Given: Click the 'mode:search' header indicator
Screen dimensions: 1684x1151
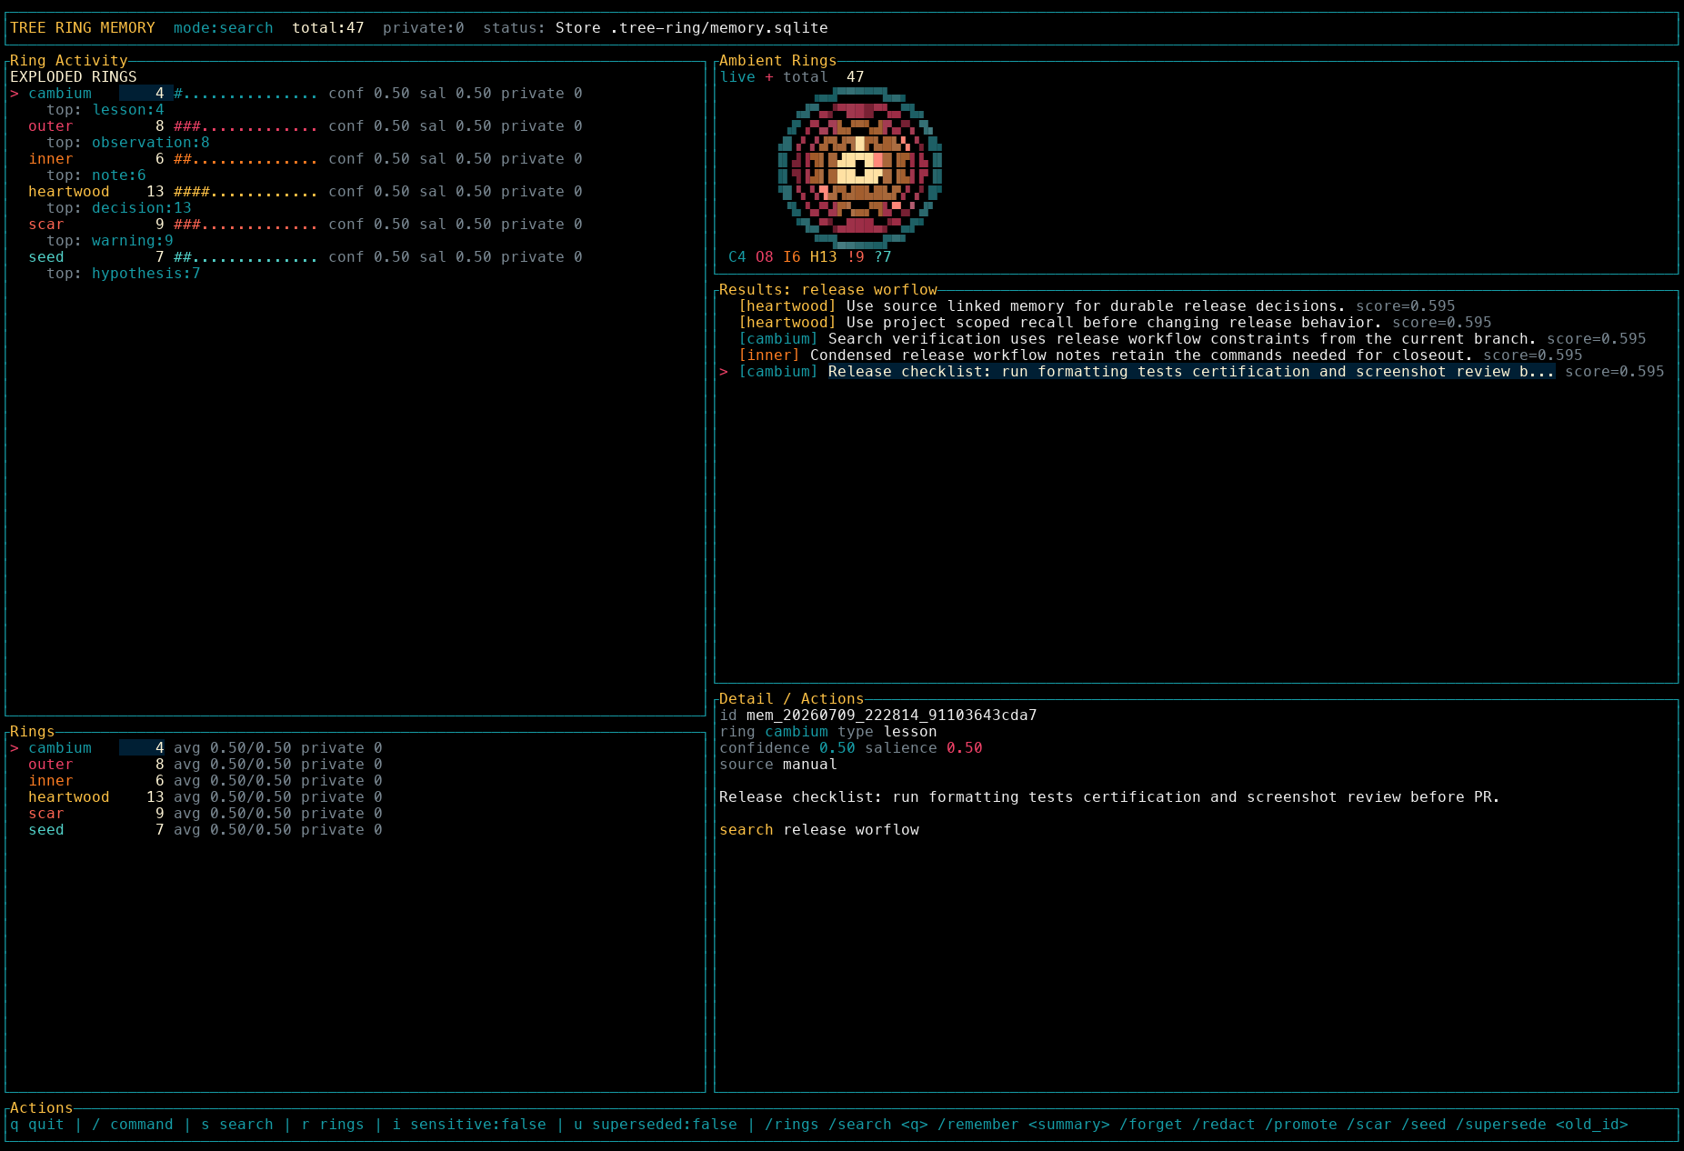Looking at the screenshot, I should click(224, 28).
